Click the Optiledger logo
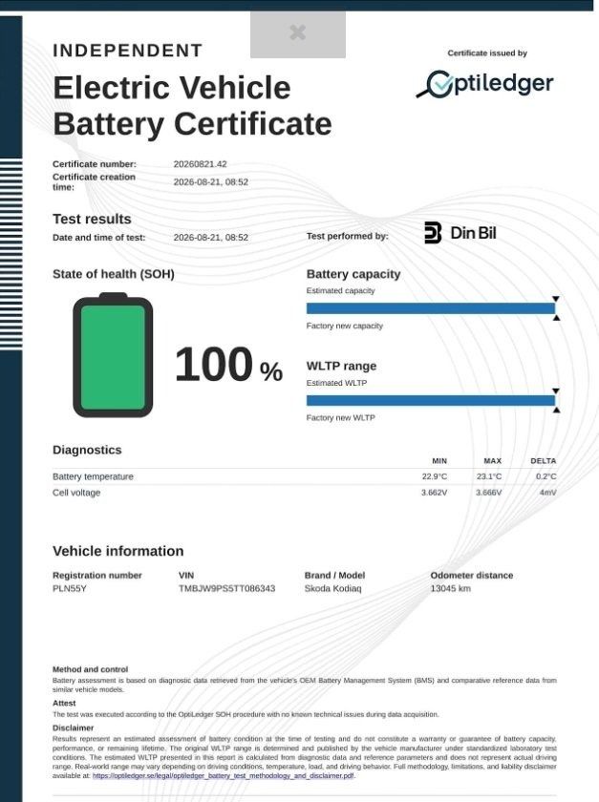This screenshot has height=802, width=599. pos(484,84)
